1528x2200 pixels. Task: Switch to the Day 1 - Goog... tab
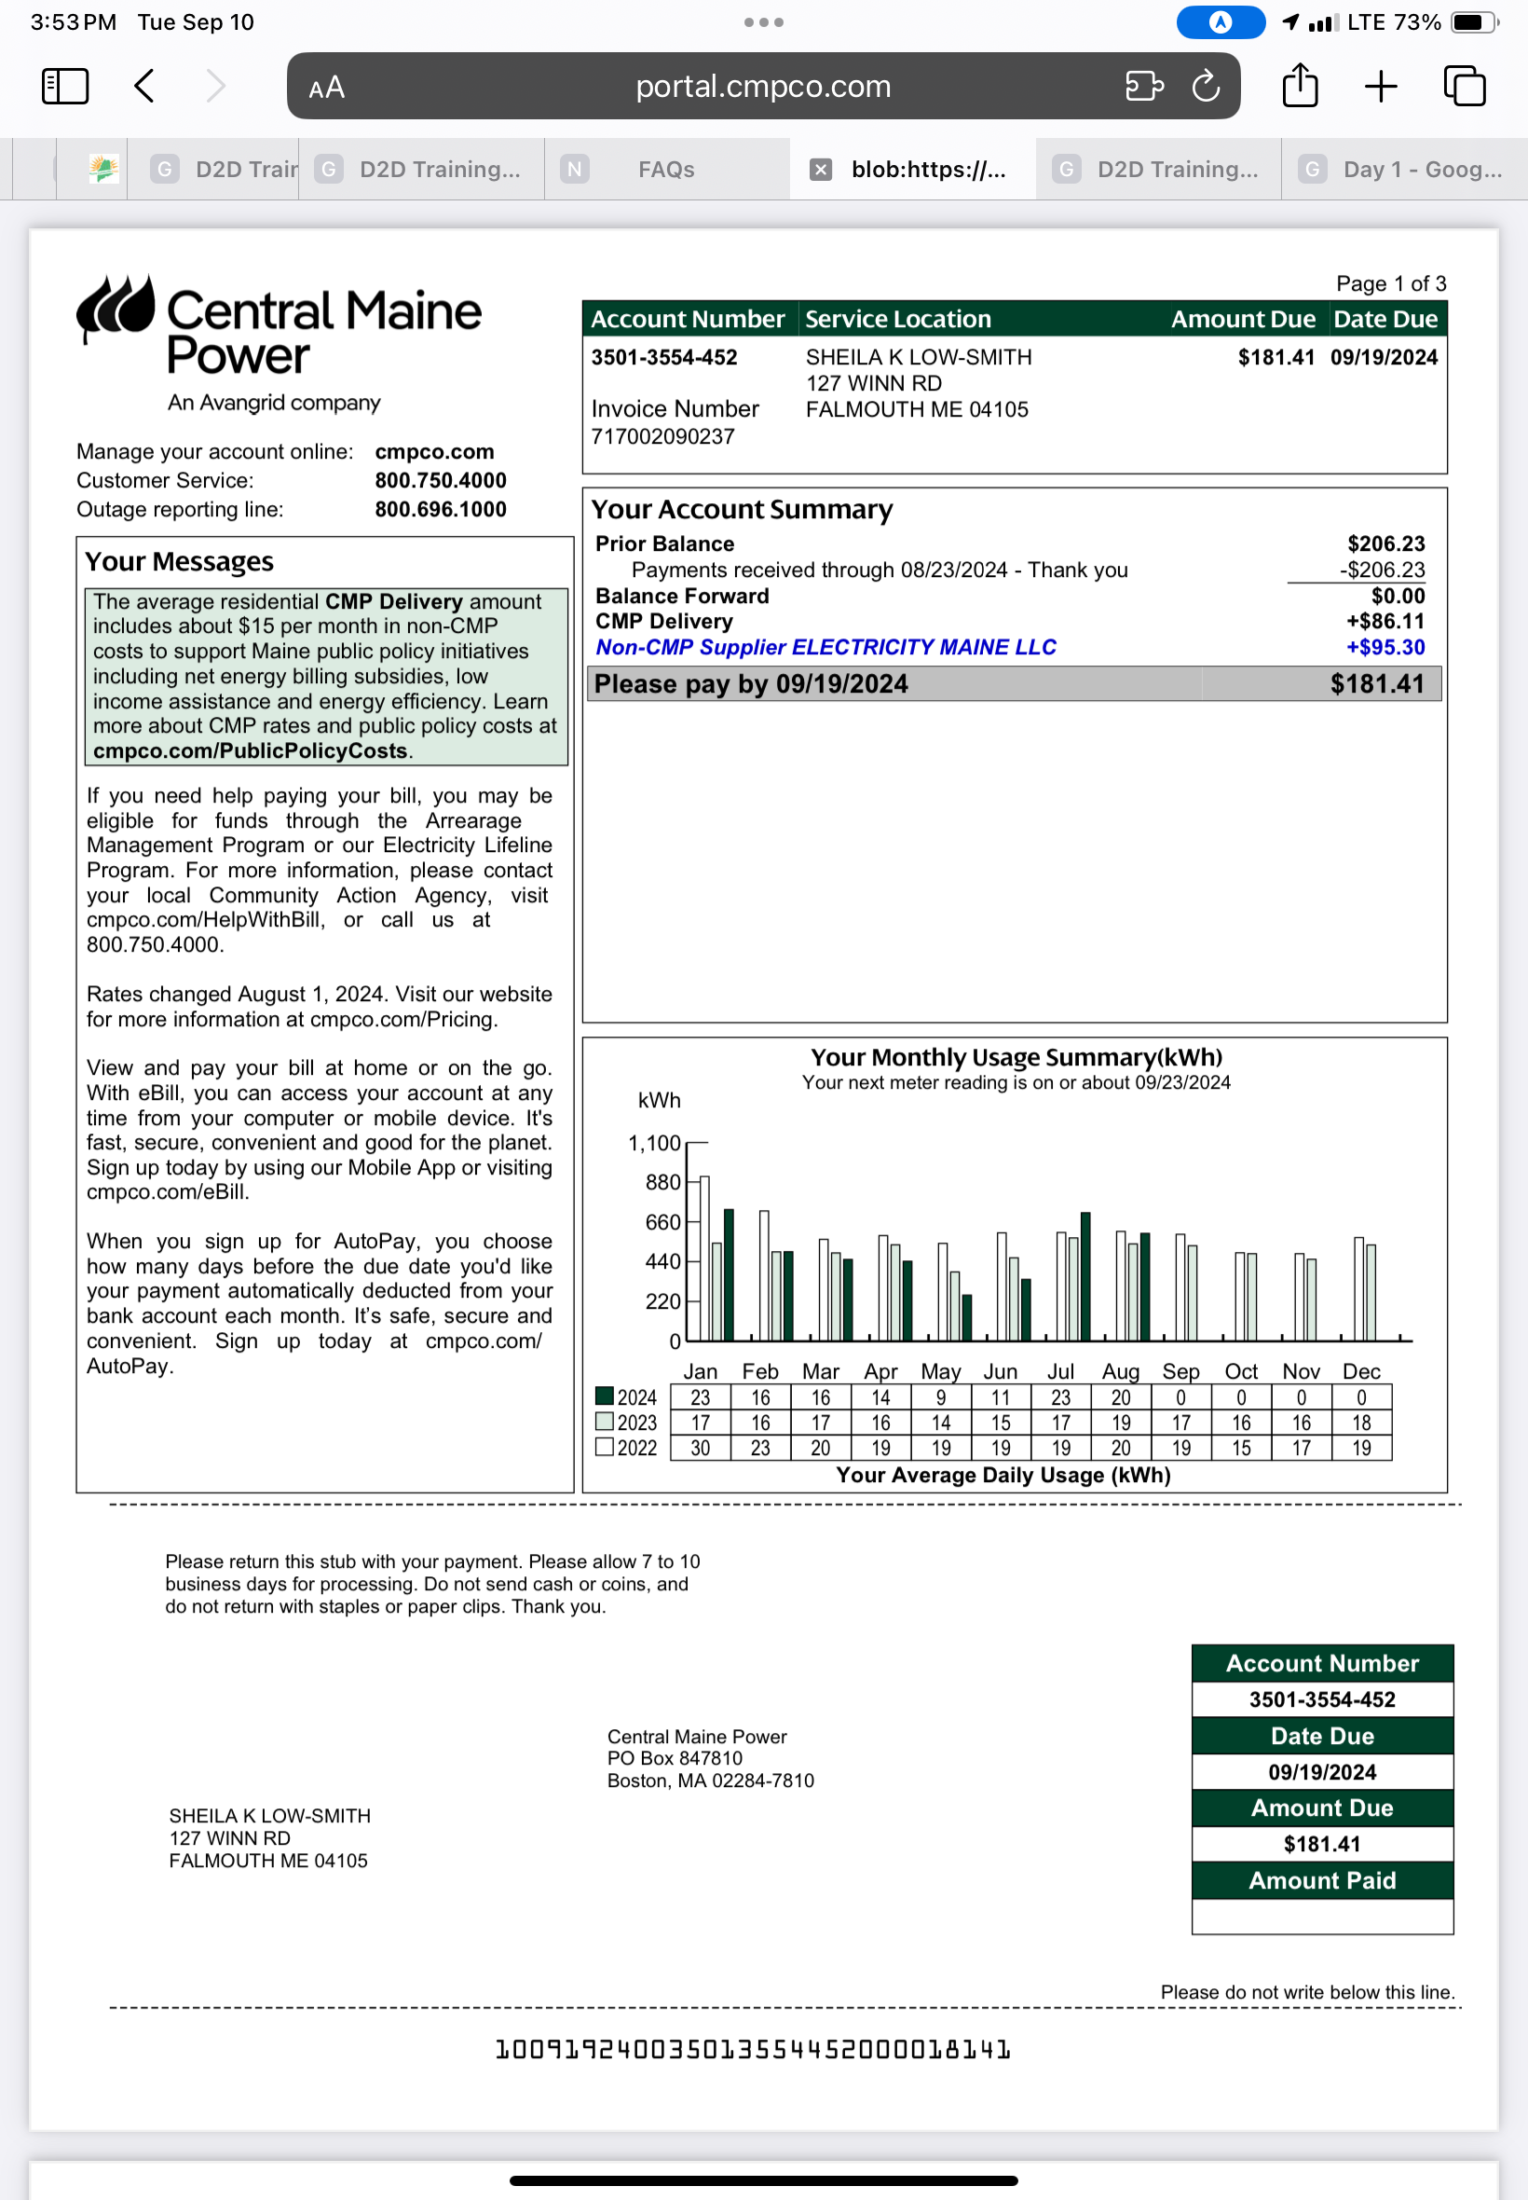click(x=1422, y=170)
